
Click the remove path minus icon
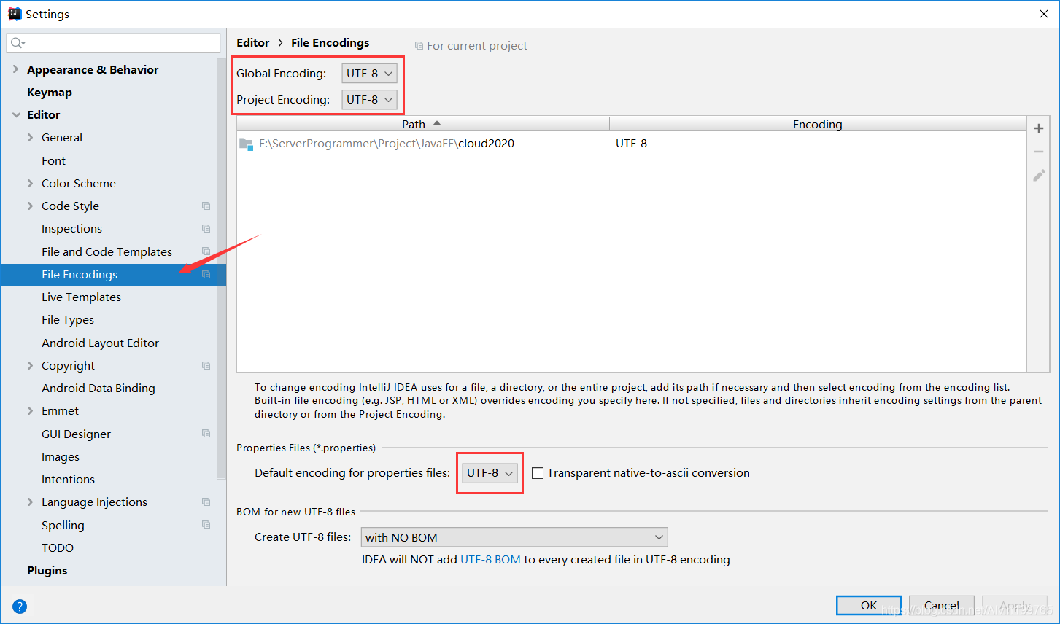[1039, 152]
